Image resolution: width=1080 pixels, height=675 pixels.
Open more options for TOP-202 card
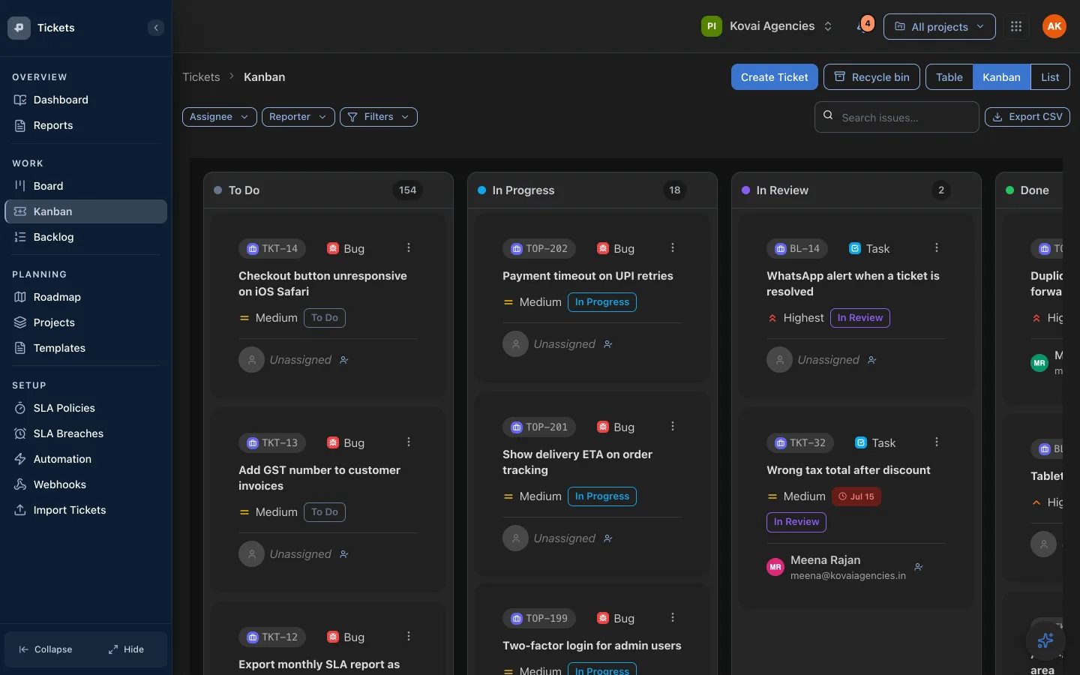(x=673, y=247)
